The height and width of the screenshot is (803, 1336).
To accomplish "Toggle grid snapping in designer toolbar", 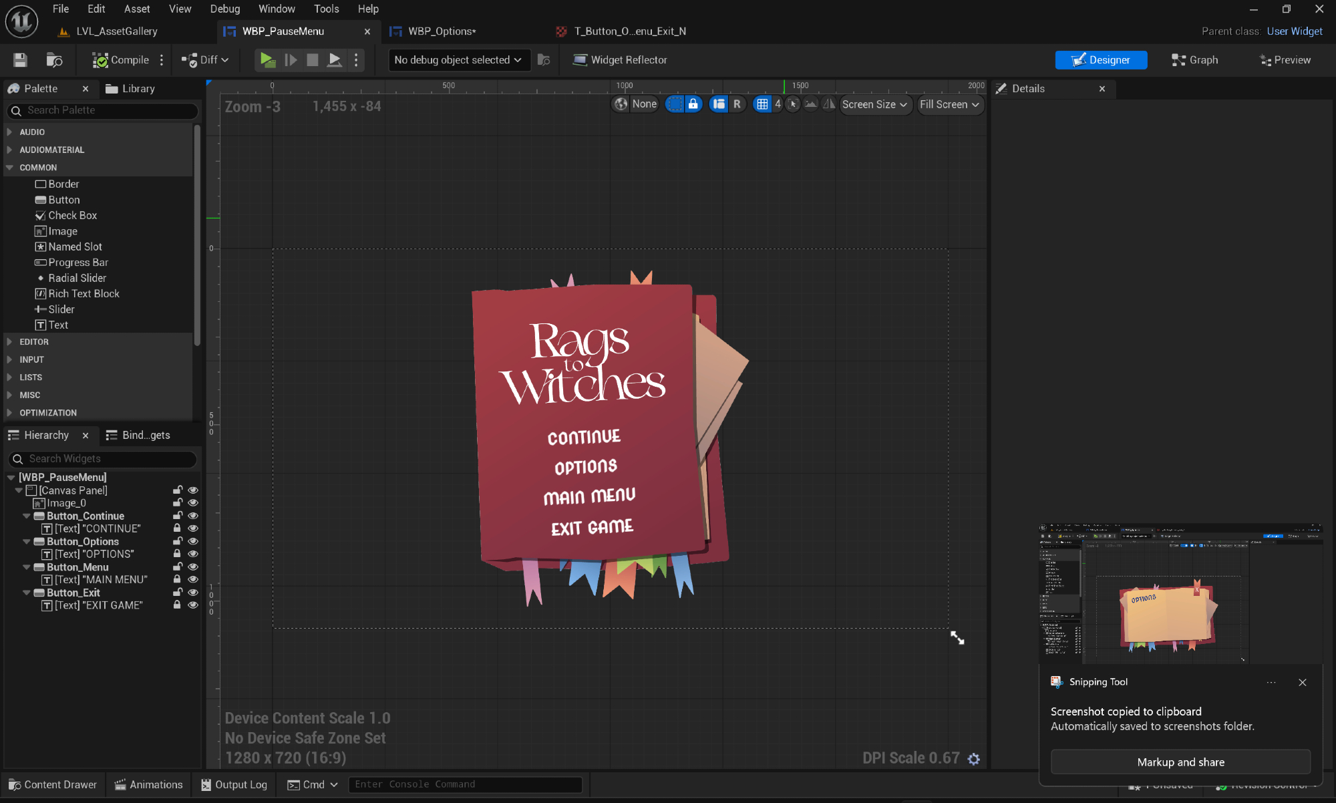I will 762,104.
